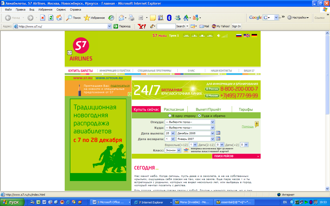Open the КУПИТЬ БИЛЕТЫ navigation item

[80, 71]
